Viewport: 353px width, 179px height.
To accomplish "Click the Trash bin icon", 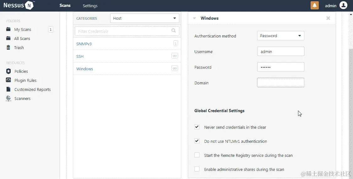I will point(8,47).
